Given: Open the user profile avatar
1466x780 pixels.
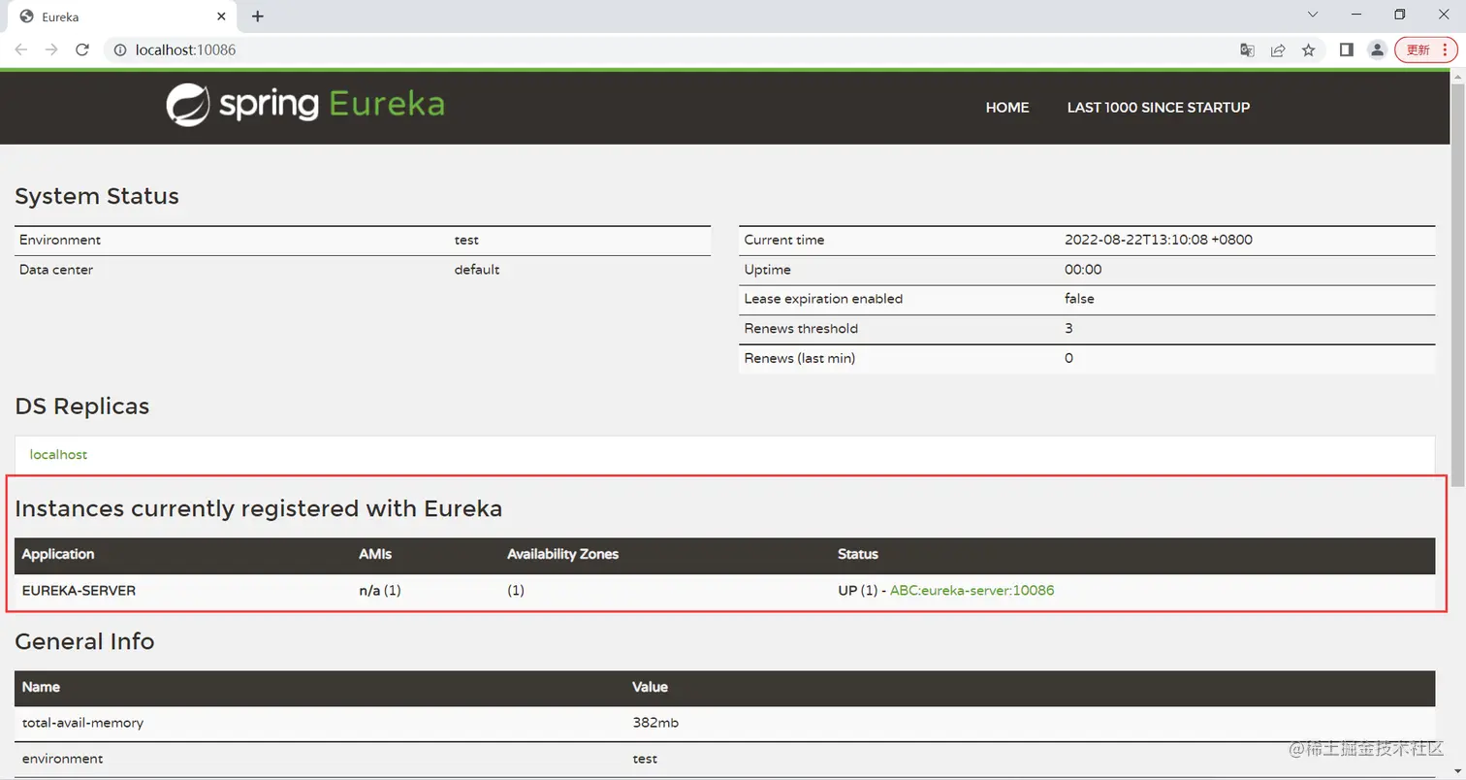Looking at the screenshot, I should [1377, 50].
